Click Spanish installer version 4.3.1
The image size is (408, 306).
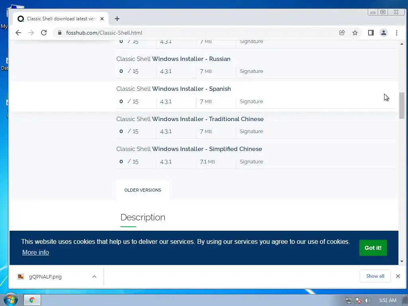(166, 102)
